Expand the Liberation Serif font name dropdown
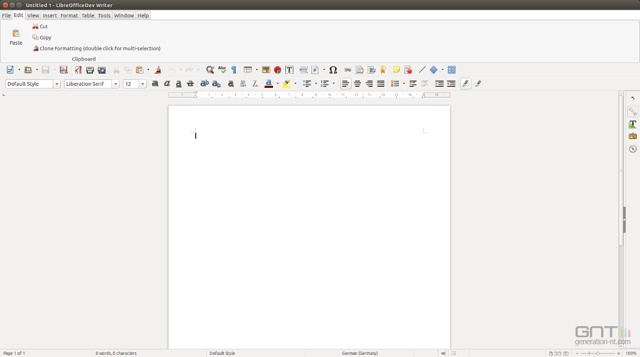 pyautogui.click(x=115, y=84)
